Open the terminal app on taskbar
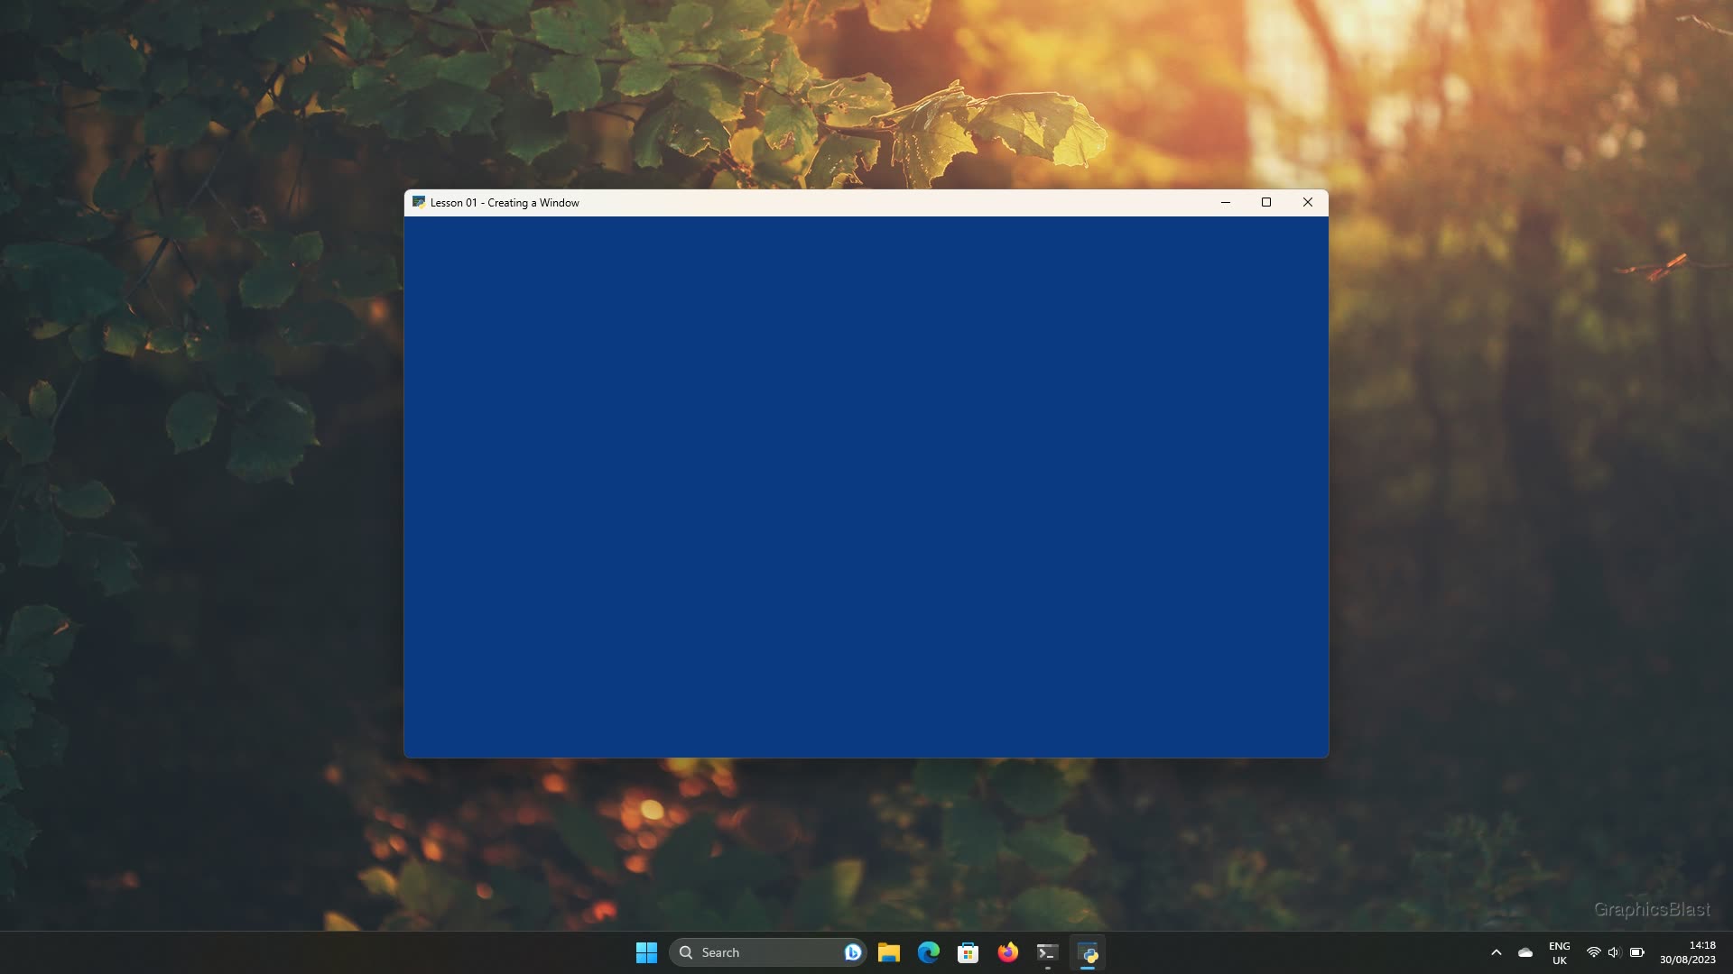1733x974 pixels. pyautogui.click(x=1047, y=952)
